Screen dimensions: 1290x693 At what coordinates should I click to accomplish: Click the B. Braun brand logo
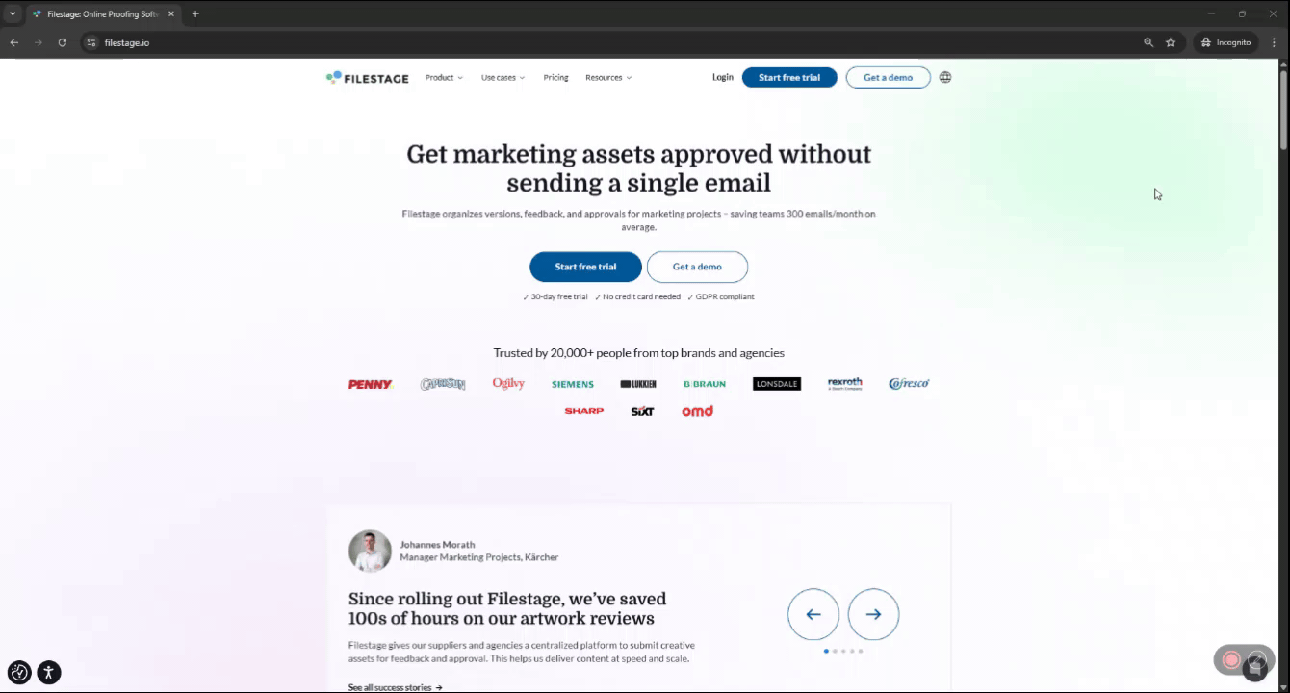pyautogui.click(x=705, y=384)
